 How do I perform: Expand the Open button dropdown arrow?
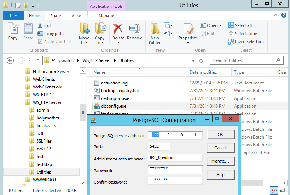coord(221,25)
